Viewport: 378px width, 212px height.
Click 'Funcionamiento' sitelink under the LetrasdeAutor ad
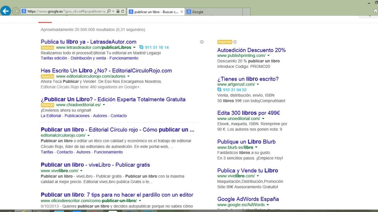tap(124, 58)
